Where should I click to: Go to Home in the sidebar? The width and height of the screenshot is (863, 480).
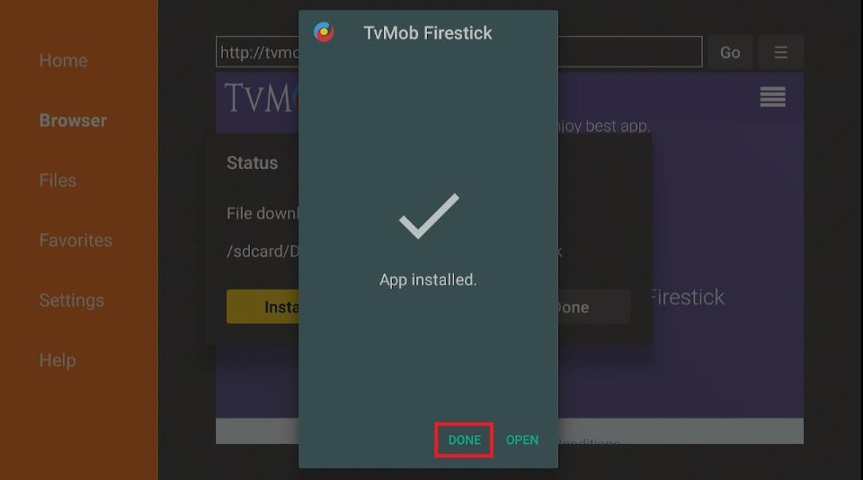tap(63, 60)
